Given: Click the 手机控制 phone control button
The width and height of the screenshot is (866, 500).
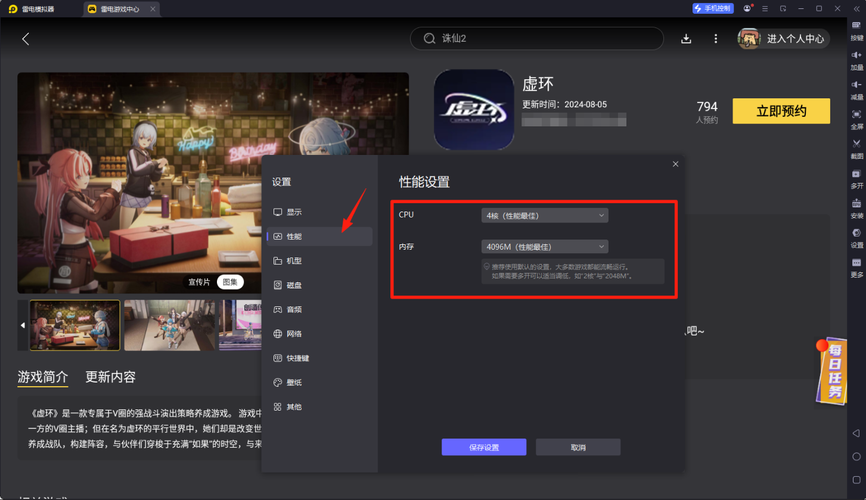Looking at the screenshot, I should [713, 8].
